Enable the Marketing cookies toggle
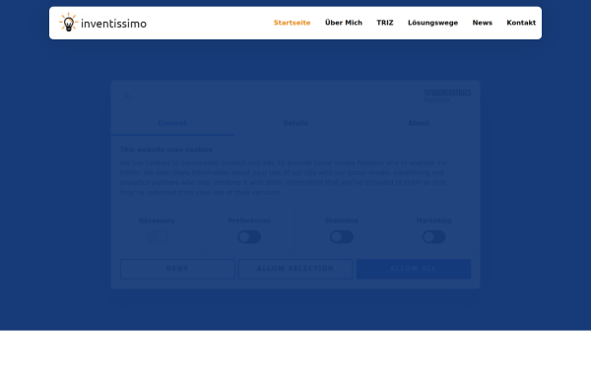 tap(433, 237)
